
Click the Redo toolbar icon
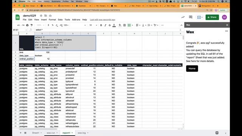(x=23, y=25)
